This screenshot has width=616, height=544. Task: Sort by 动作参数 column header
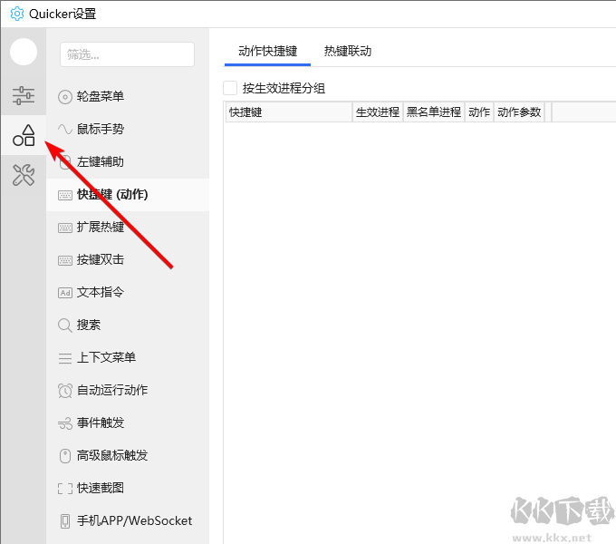point(519,112)
